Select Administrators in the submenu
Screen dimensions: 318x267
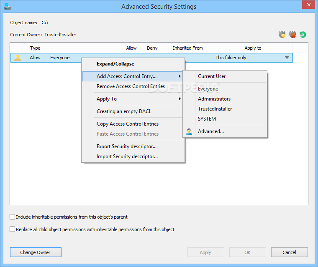tap(225, 99)
